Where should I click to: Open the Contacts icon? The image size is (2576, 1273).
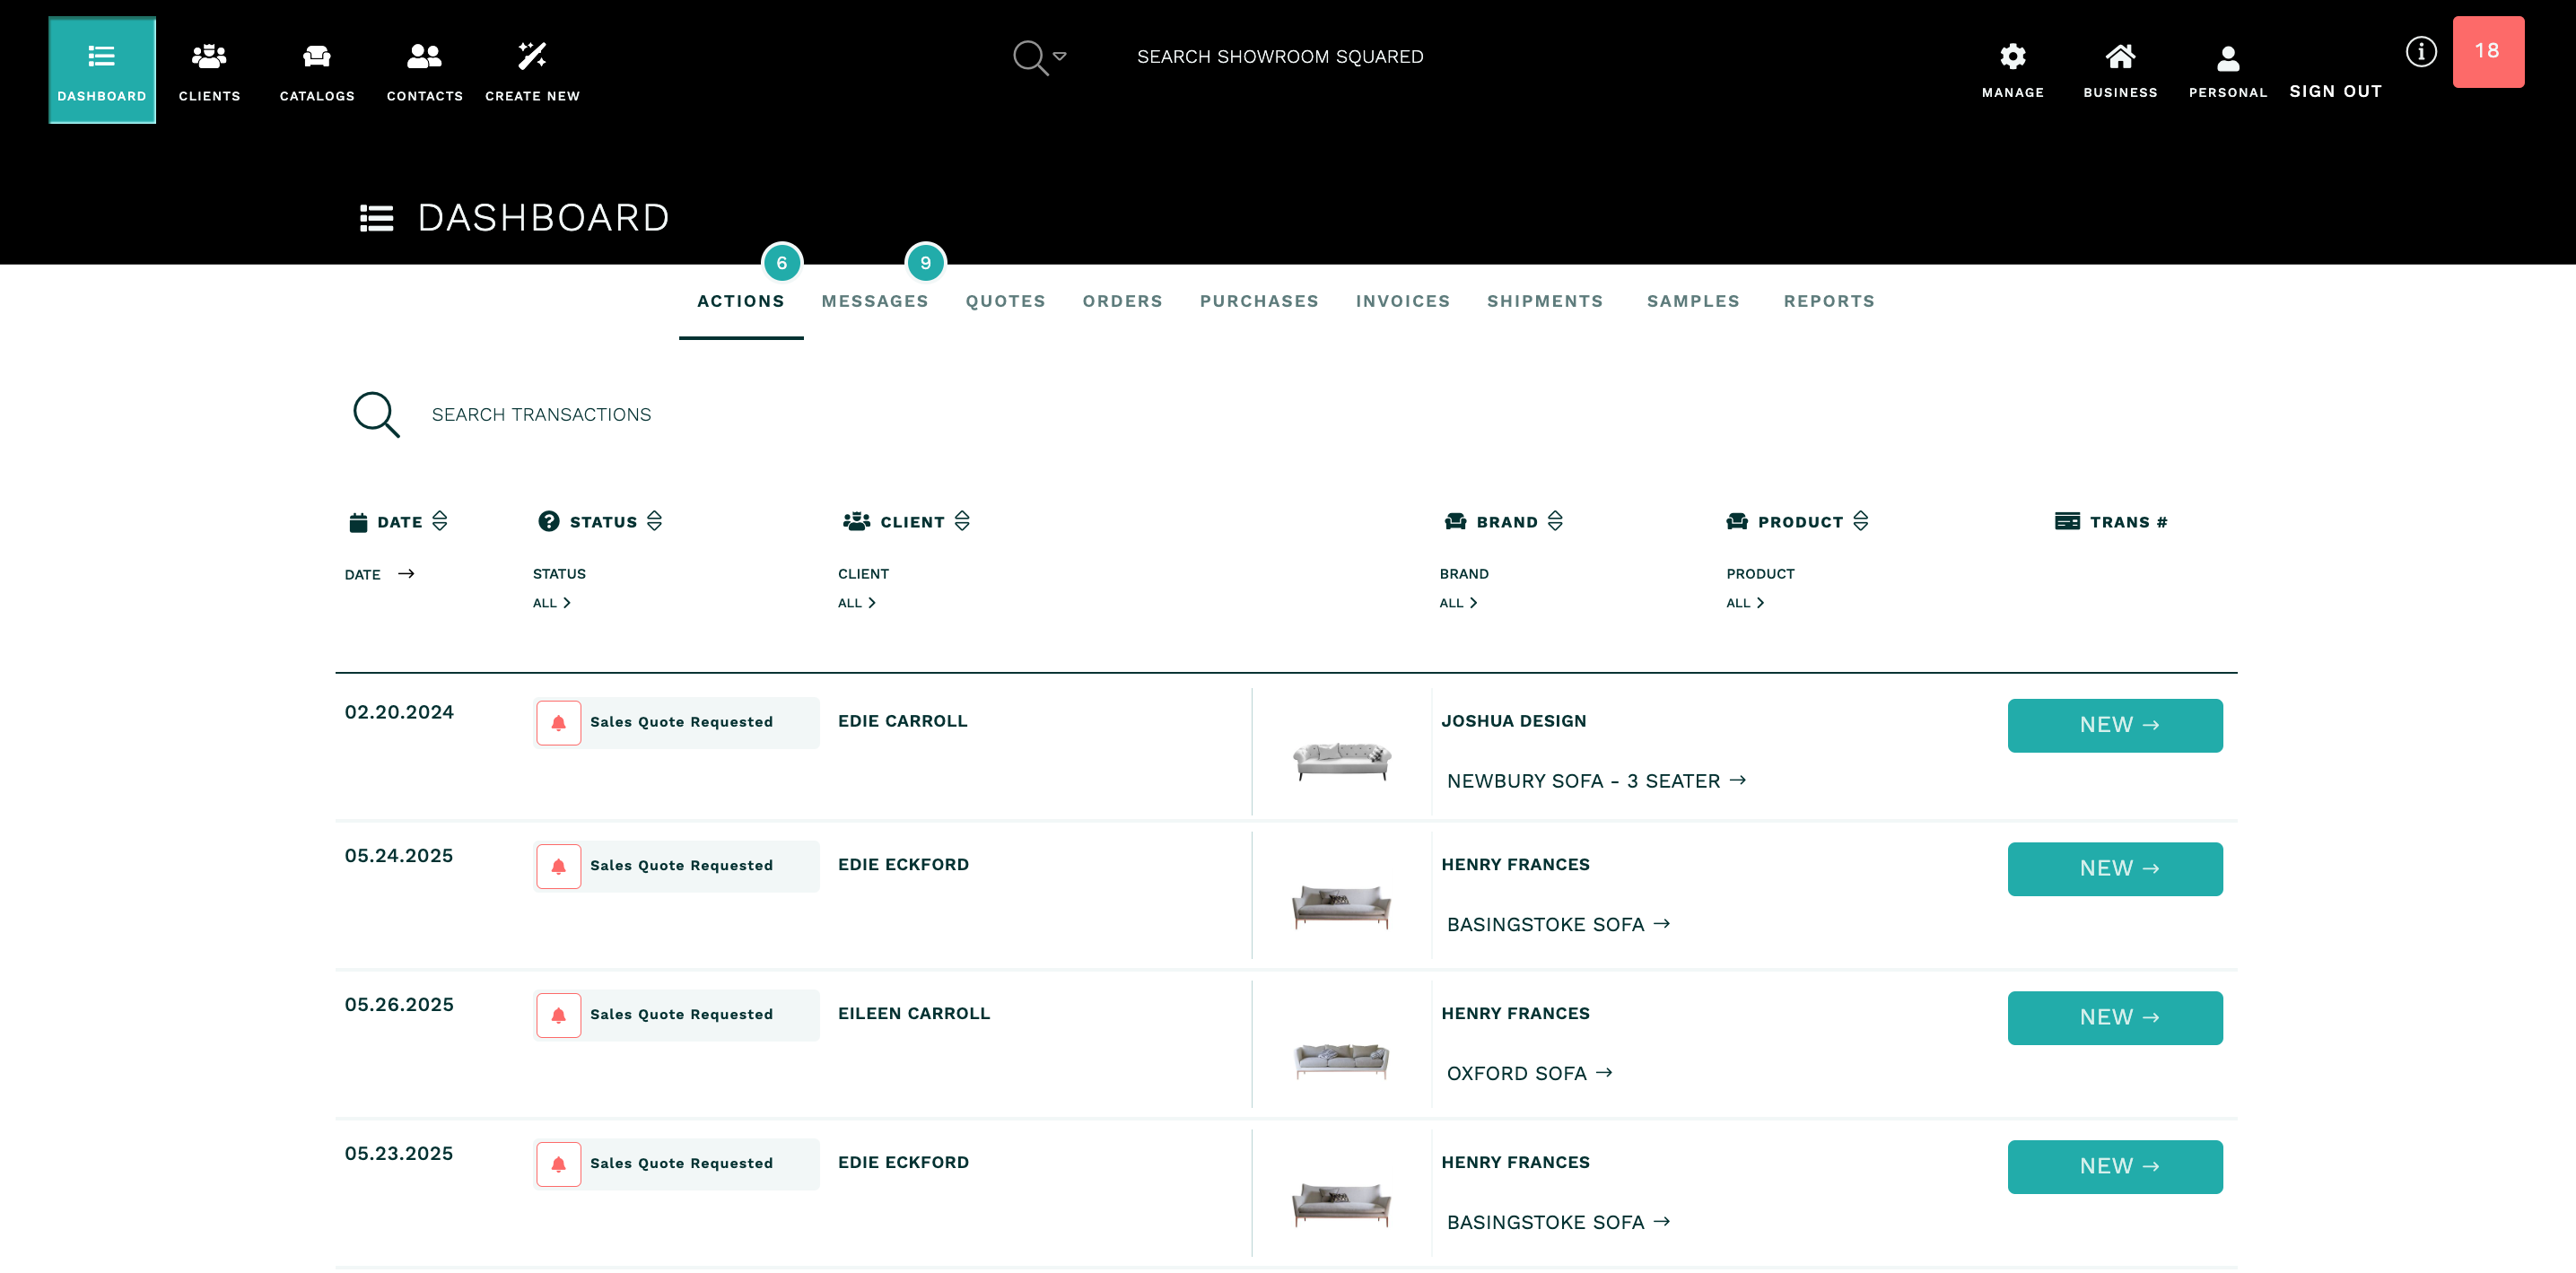point(424,56)
